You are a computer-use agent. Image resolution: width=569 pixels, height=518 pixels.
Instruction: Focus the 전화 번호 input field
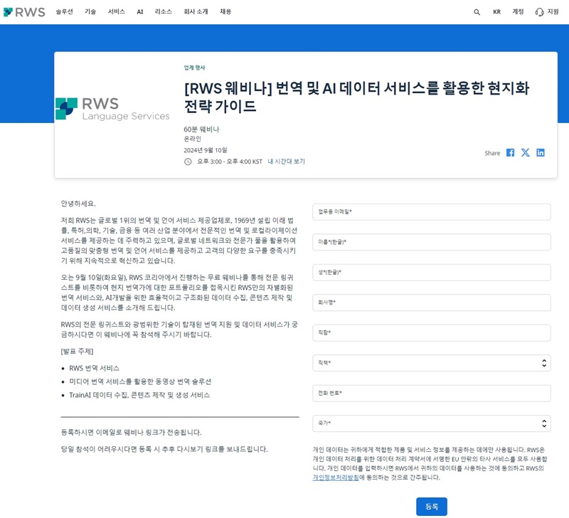[431, 393]
